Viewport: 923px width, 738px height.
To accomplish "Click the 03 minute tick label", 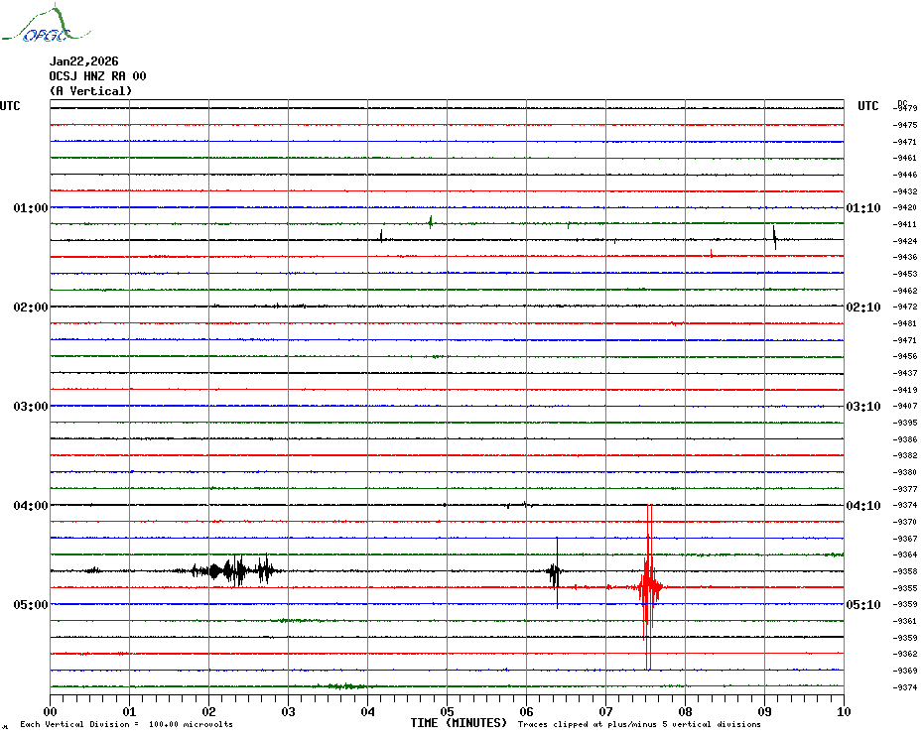I will pos(289,712).
